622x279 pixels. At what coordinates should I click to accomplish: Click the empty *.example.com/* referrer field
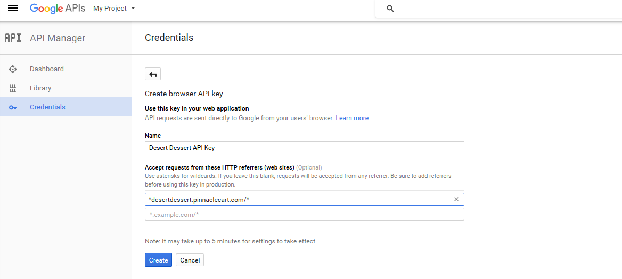point(304,215)
